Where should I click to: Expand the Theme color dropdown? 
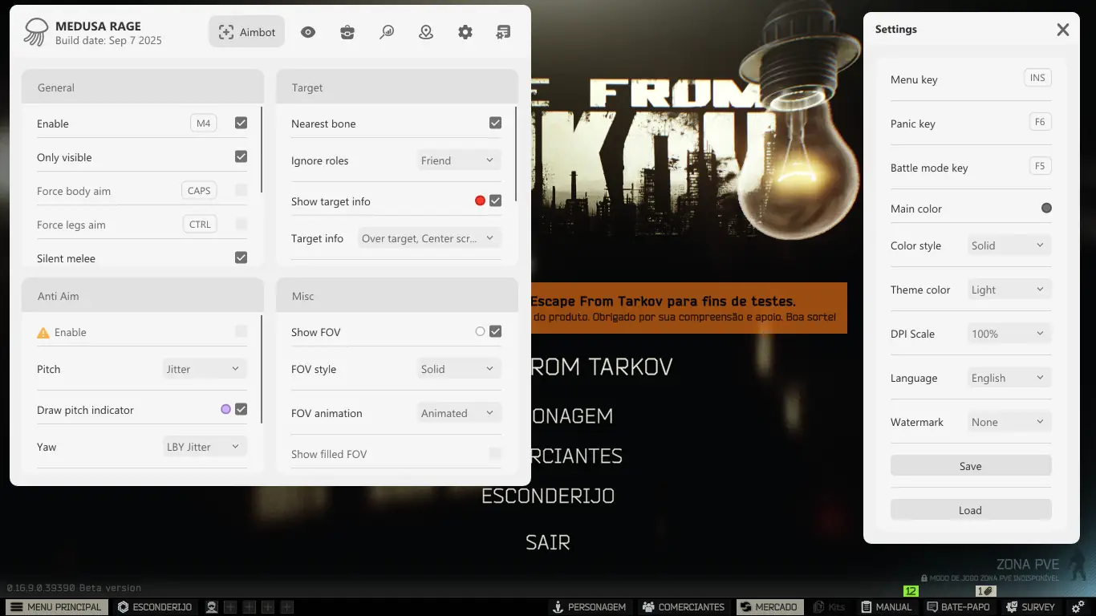point(1009,290)
